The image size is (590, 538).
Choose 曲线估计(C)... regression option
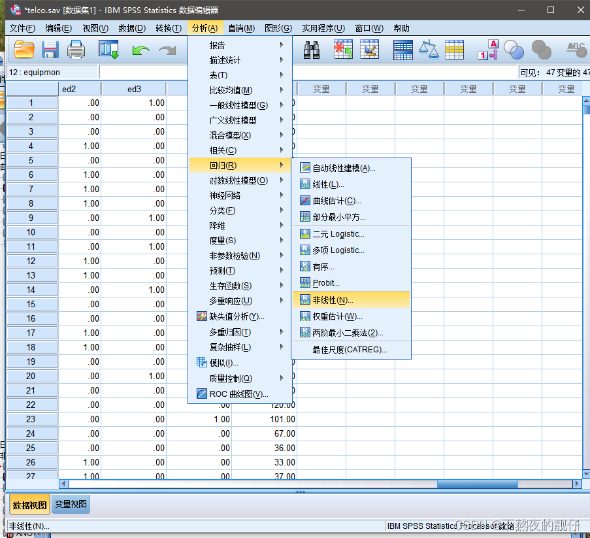point(351,201)
